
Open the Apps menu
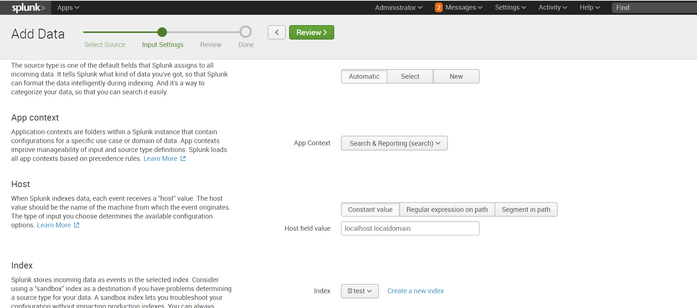coord(68,8)
